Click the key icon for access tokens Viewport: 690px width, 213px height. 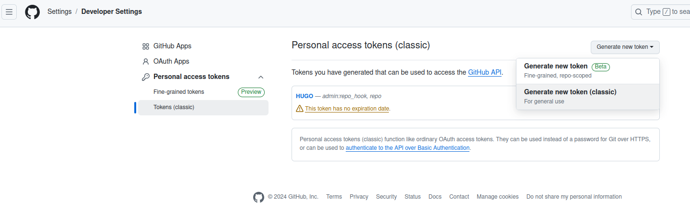[x=146, y=77]
